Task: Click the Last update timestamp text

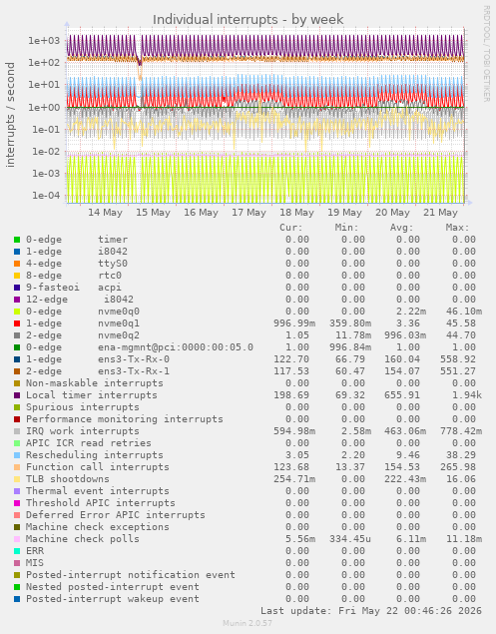Action: click(370, 611)
